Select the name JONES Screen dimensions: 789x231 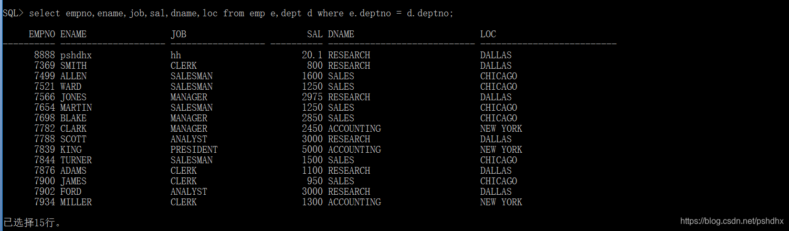coord(73,97)
